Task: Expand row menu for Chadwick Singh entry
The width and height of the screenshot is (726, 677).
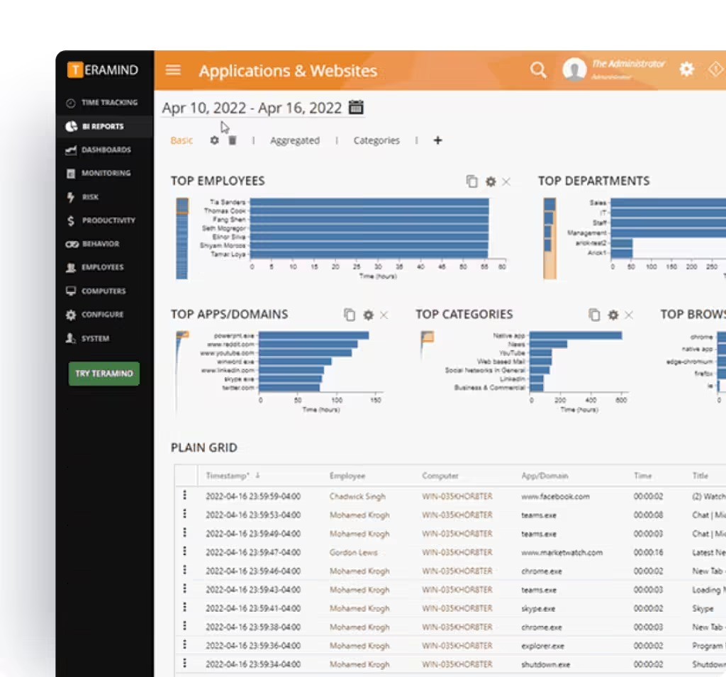Action: (x=185, y=496)
